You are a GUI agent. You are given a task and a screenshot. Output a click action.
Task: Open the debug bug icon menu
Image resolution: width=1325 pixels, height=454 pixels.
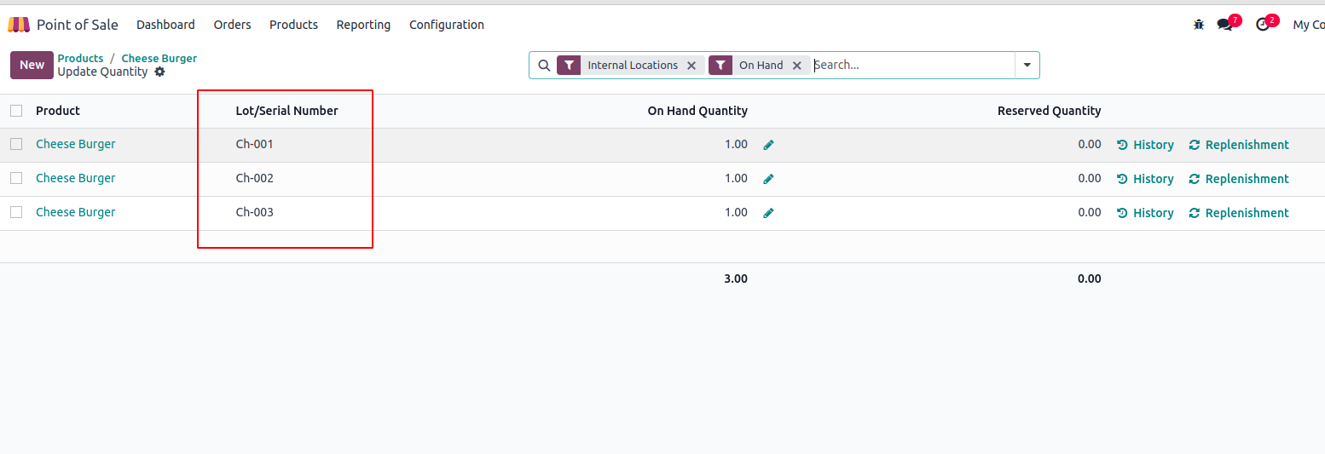(1199, 25)
